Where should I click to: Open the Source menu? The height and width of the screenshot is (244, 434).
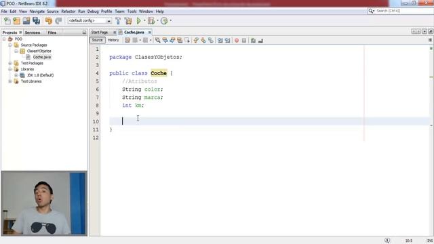(x=53, y=12)
